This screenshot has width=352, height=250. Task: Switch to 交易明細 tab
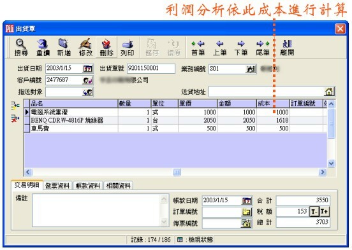pyautogui.click(x=27, y=185)
